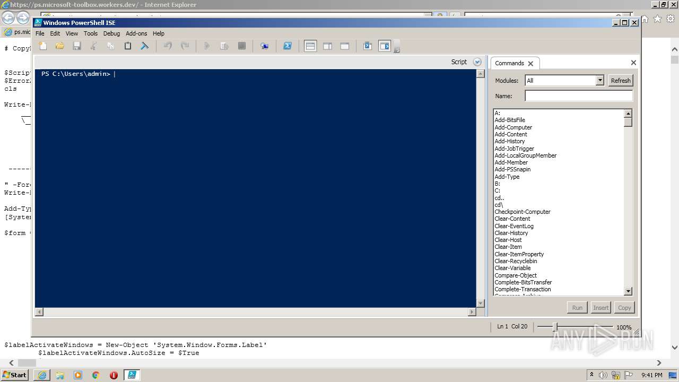Screen dimensions: 679x382
Task: Select Checkpoint-Computer command
Action: point(523,212)
